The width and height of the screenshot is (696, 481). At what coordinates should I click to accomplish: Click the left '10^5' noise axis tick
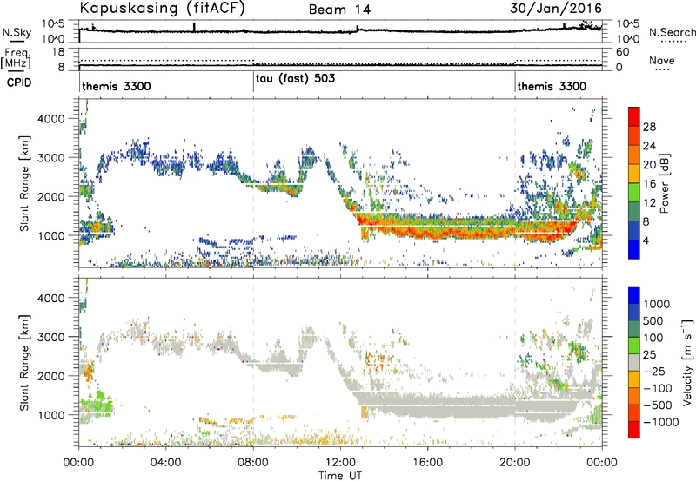point(53,23)
